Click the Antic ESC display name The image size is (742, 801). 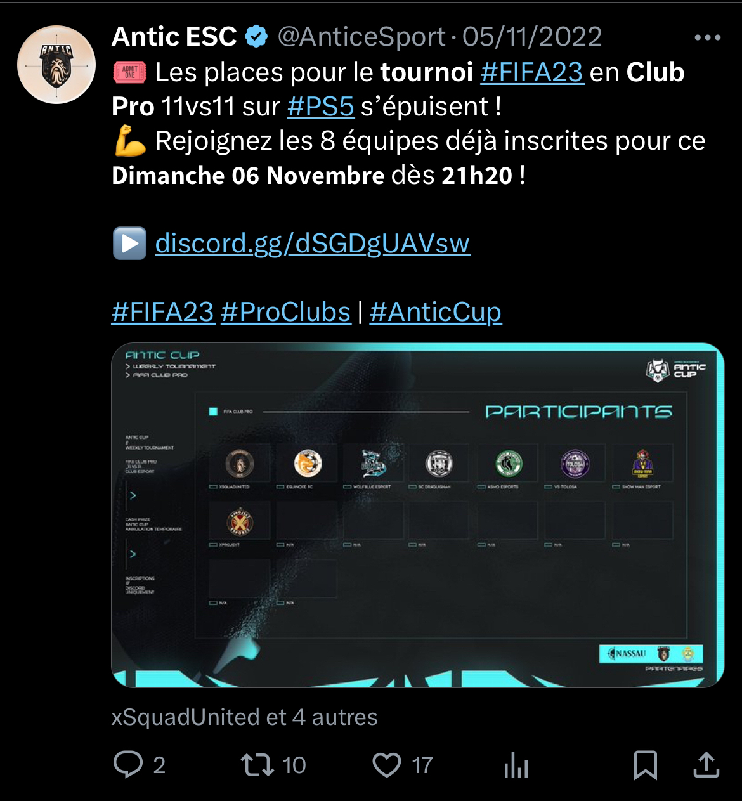[x=174, y=37]
